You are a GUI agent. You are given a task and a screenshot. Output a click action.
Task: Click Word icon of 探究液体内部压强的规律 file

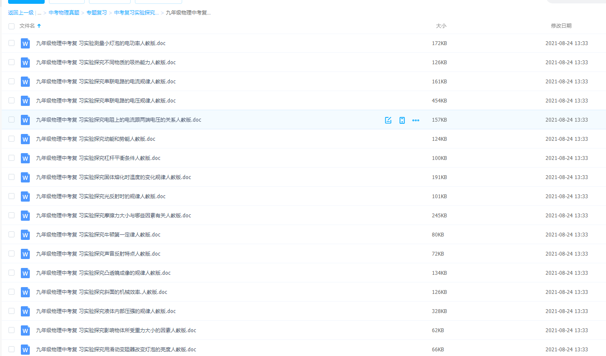tap(26, 311)
